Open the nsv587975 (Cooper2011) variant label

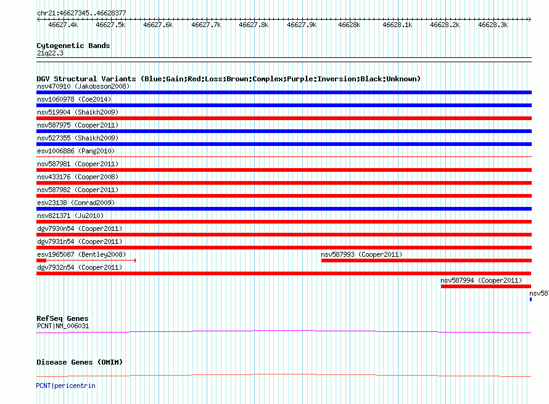[78, 125]
